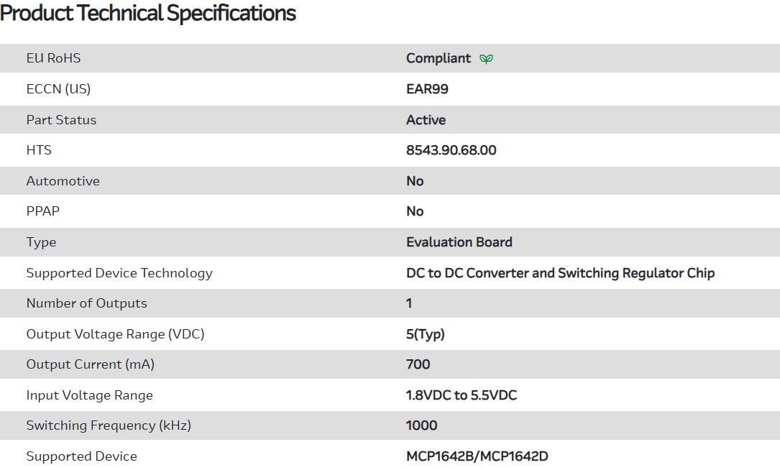Screen dimensions: 780x470
Task: Click the Compliant value text
Action: 439,58
